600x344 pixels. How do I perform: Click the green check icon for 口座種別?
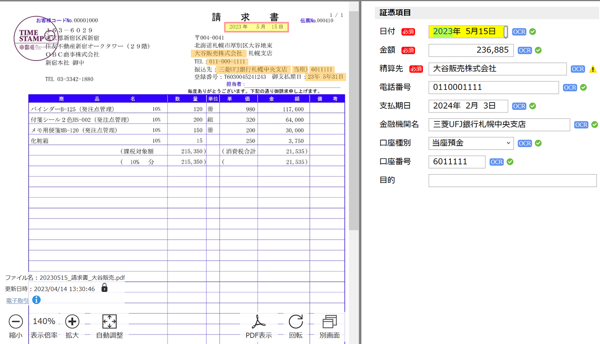coord(538,143)
